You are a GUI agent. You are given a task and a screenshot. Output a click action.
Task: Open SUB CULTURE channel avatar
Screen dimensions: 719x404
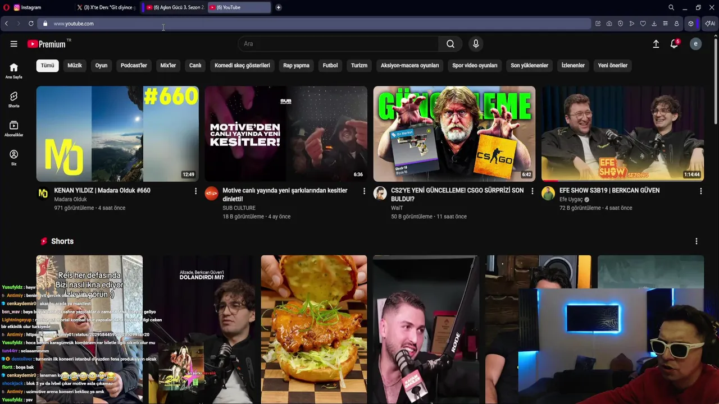(x=211, y=194)
